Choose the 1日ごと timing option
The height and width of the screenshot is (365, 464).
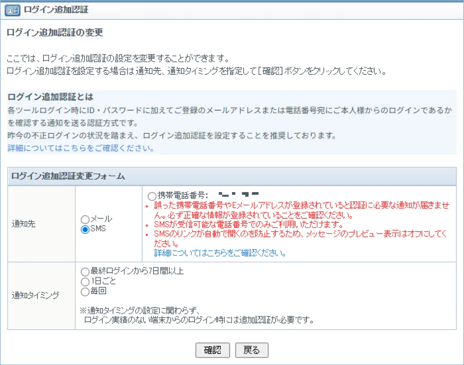pyautogui.click(x=85, y=281)
